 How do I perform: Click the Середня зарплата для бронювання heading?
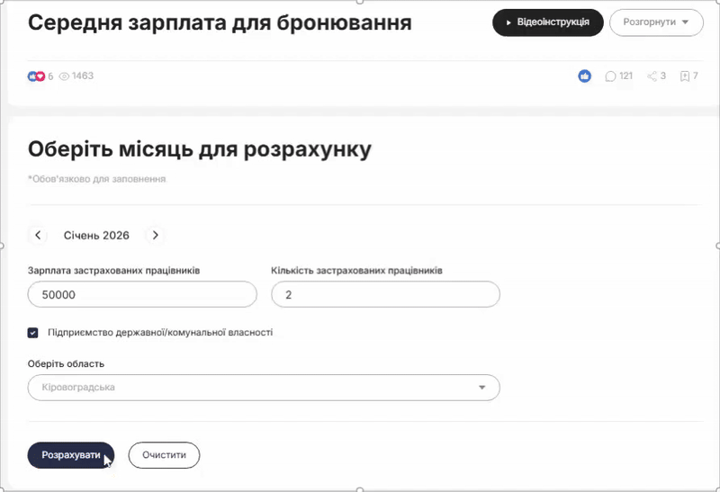pyautogui.click(x=220, y=23)
